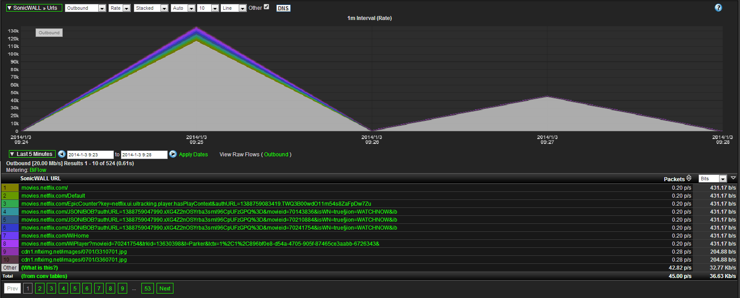740x298 pixels.
Task: Click the Other row label
Action: (10, 268)
